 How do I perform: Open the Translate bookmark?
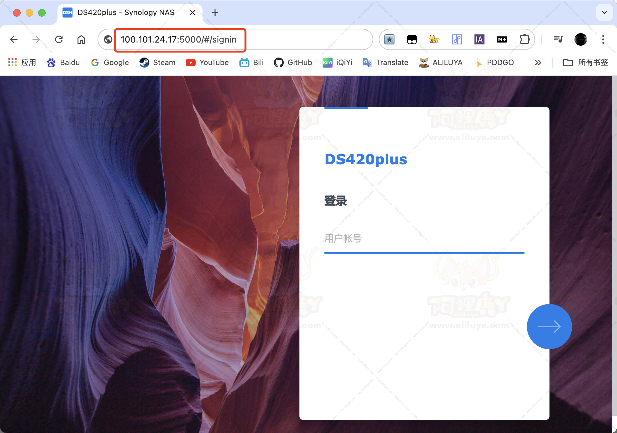[x=385, y=63]
